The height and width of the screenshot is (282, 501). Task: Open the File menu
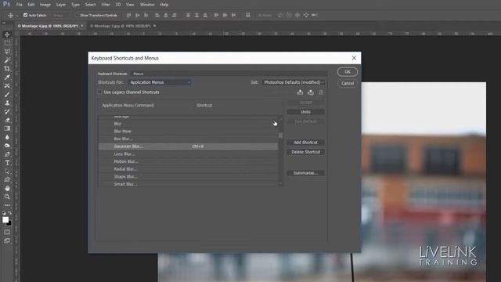19,5
